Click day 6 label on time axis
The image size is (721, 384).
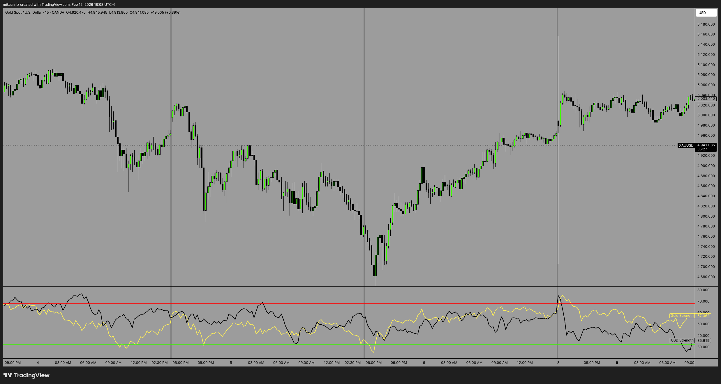pos(424,363)
